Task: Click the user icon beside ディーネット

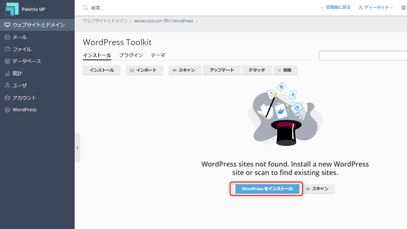Action: pyautogui.click(x=361, y=8)
